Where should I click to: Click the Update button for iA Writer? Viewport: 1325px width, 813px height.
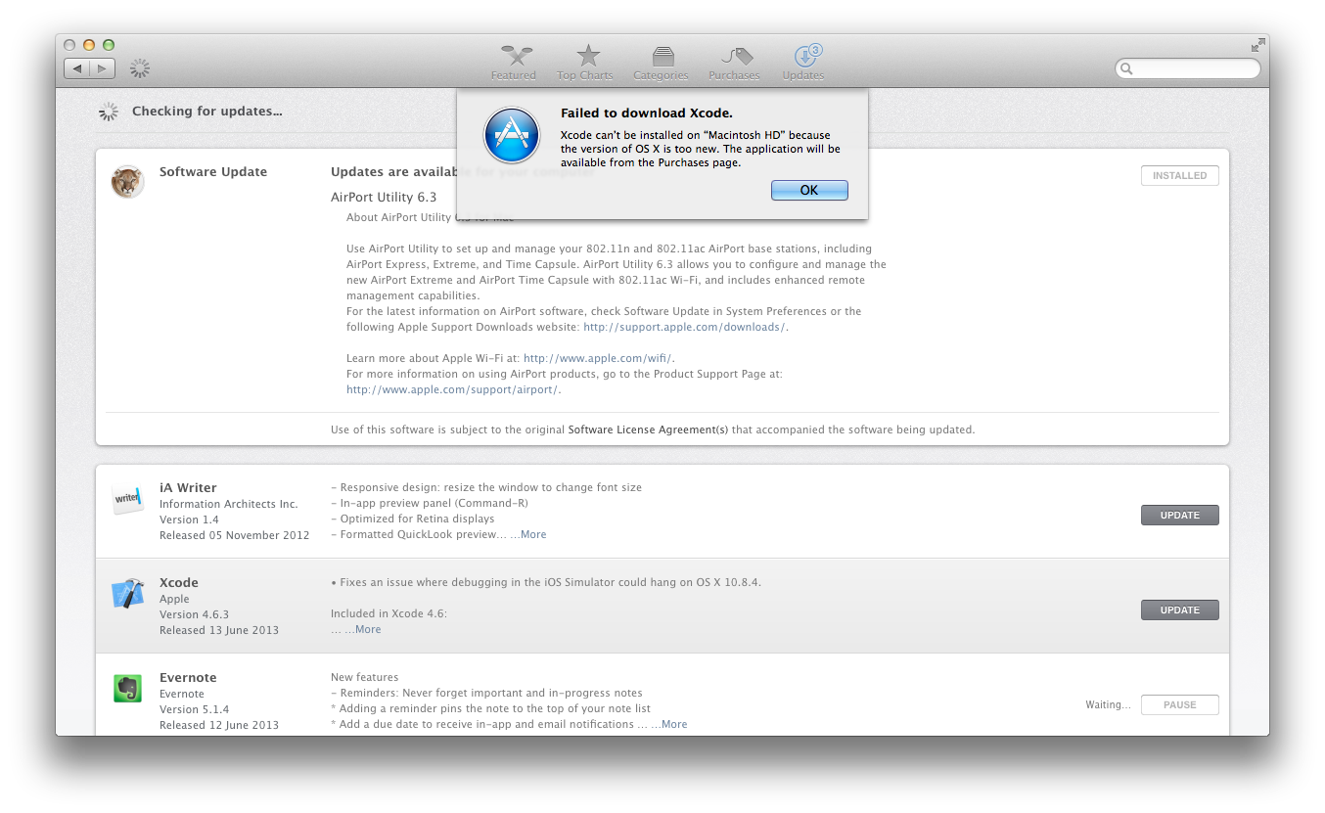click(x=1179, y=515)
